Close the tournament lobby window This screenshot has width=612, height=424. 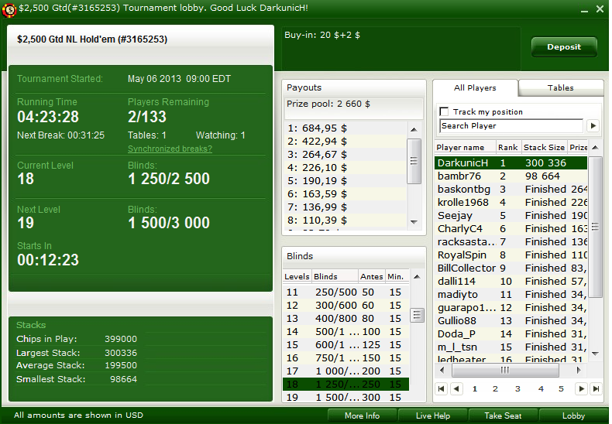[600, 9]
